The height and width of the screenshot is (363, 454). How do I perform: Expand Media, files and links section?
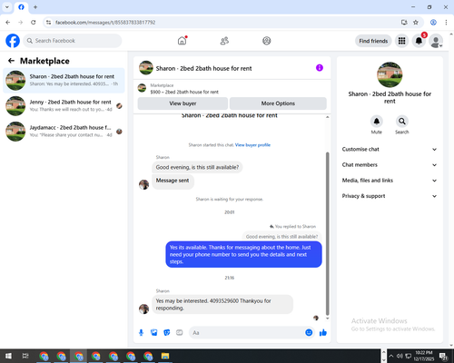(x=390, y=181)
